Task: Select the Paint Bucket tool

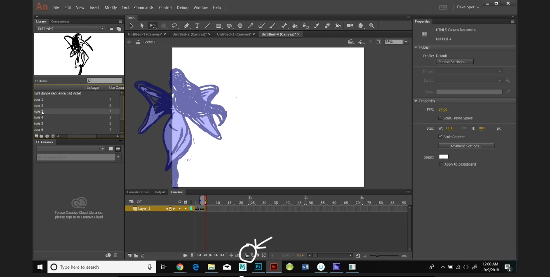Action: [295, 26]
